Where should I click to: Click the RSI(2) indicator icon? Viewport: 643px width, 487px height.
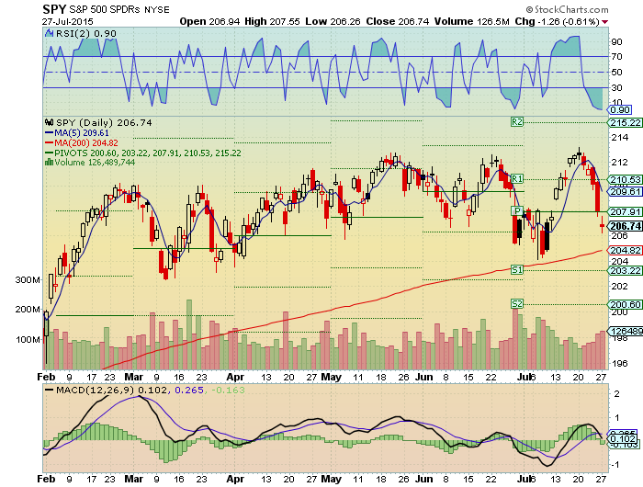pyautogui.click(x=50, y=33)
